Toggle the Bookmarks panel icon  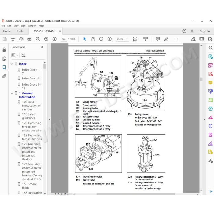pos(4,67)
